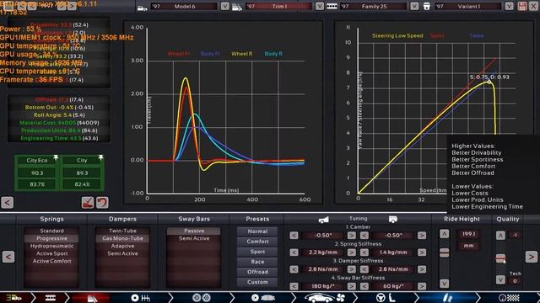Click the red undo arrow icon

point(102,202)
